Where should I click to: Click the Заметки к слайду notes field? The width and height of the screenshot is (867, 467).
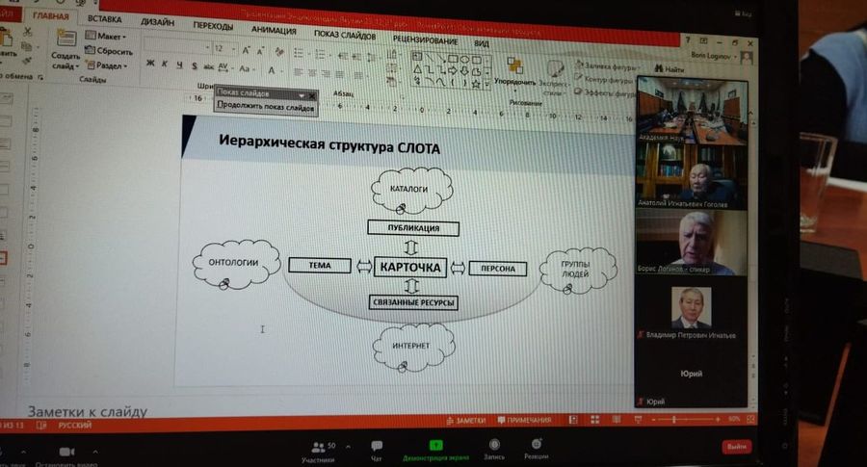[88, 411]
